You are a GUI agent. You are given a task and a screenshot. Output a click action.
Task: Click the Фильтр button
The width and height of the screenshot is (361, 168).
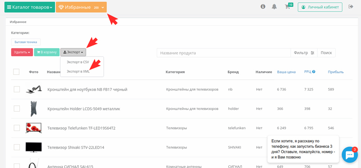click(304, 53)
